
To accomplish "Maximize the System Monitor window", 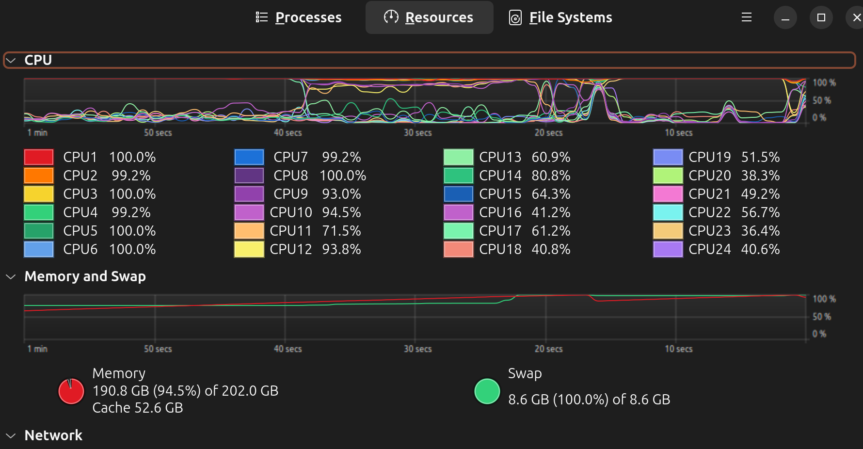I will (x=821, y=17).
